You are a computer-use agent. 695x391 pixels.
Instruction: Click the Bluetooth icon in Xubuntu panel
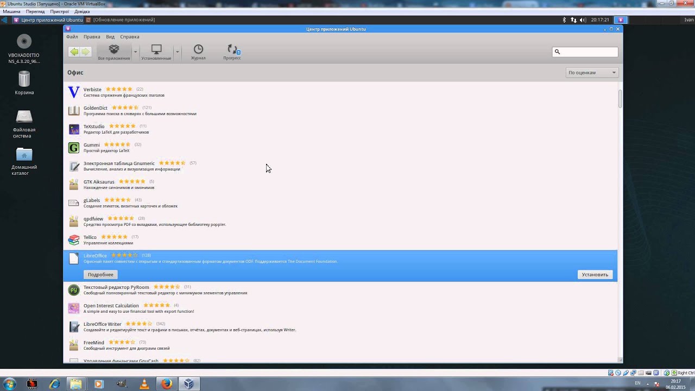564,20
